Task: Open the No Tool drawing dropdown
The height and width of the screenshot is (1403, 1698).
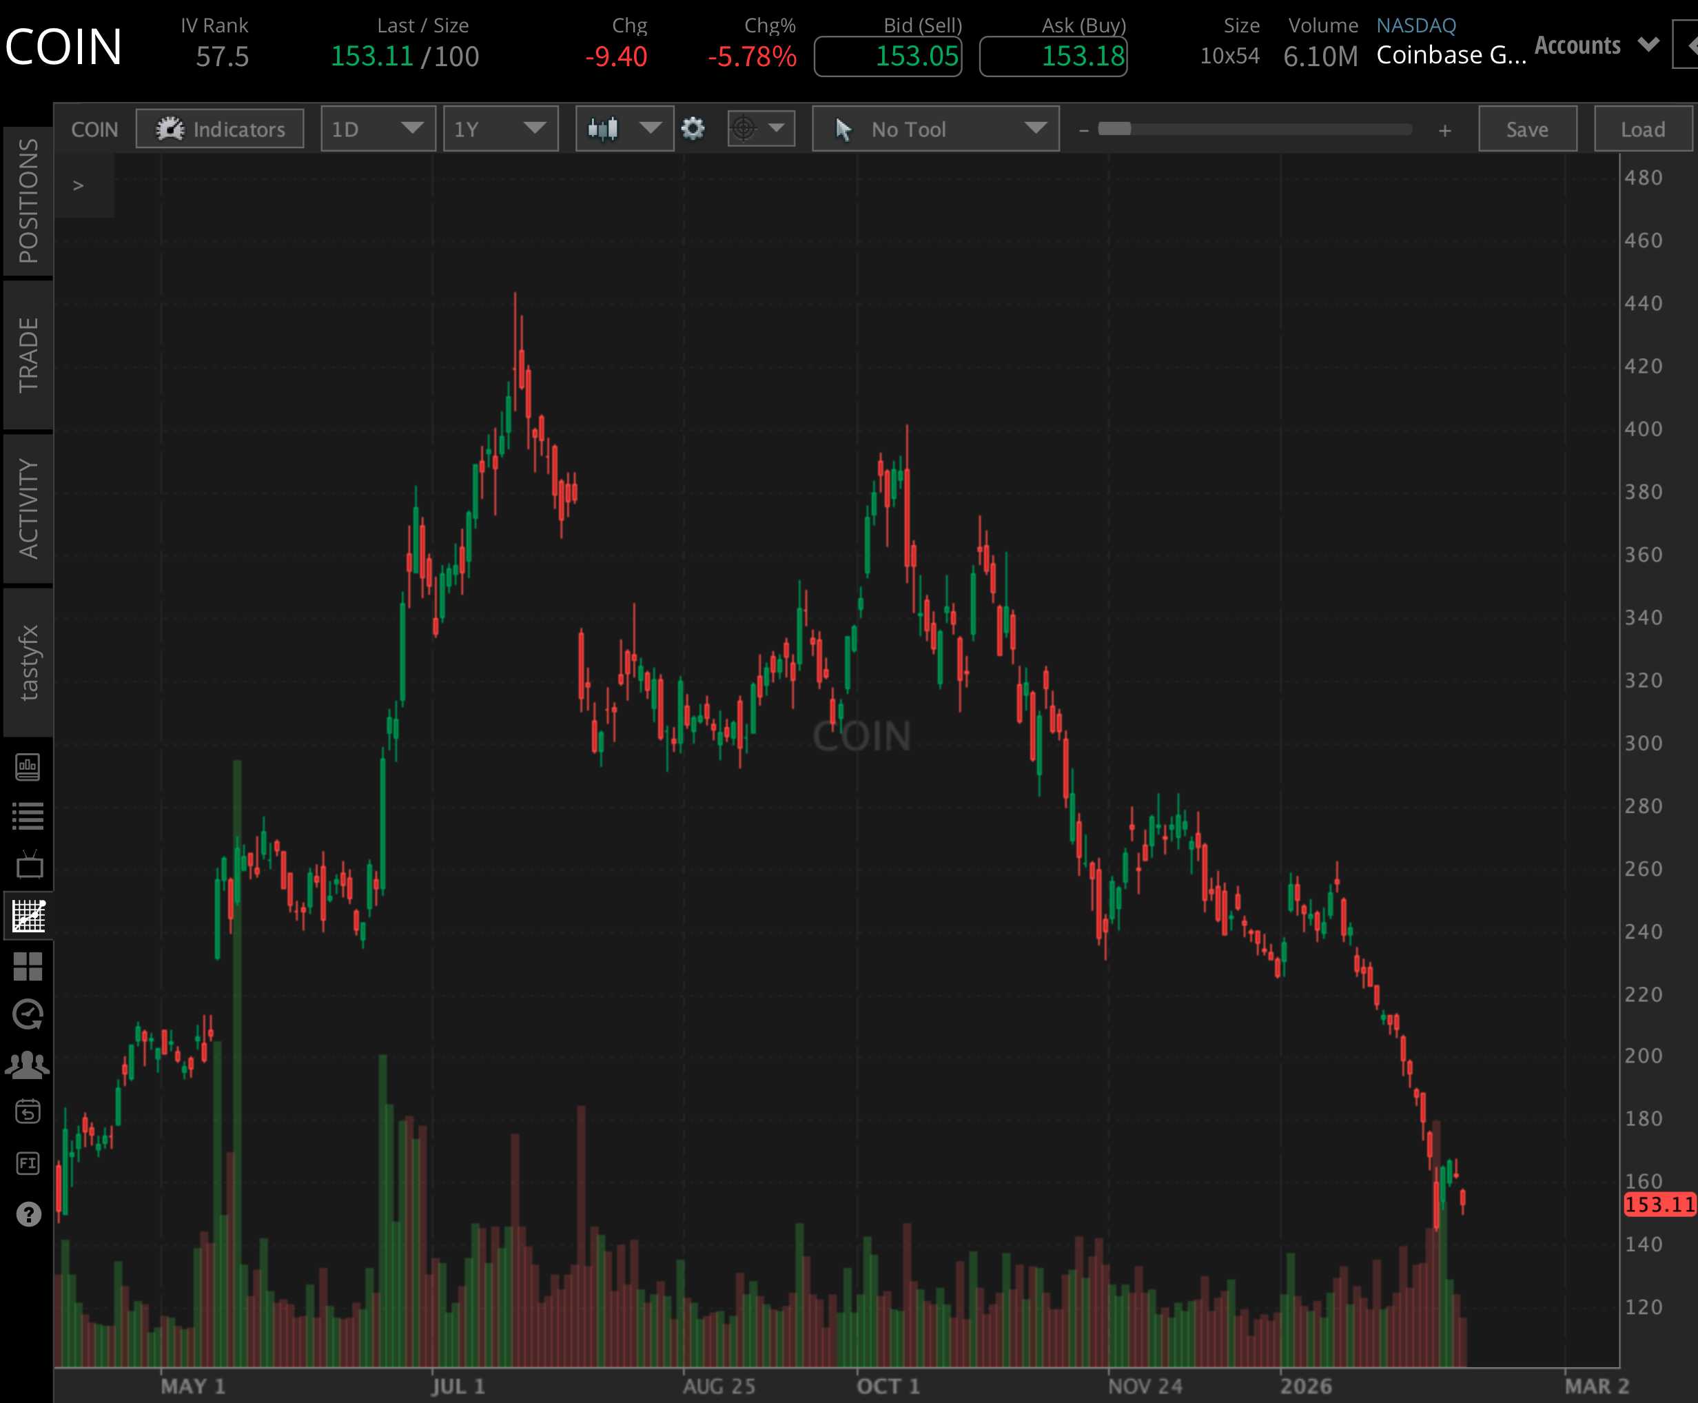Action: tap(935, 130)
